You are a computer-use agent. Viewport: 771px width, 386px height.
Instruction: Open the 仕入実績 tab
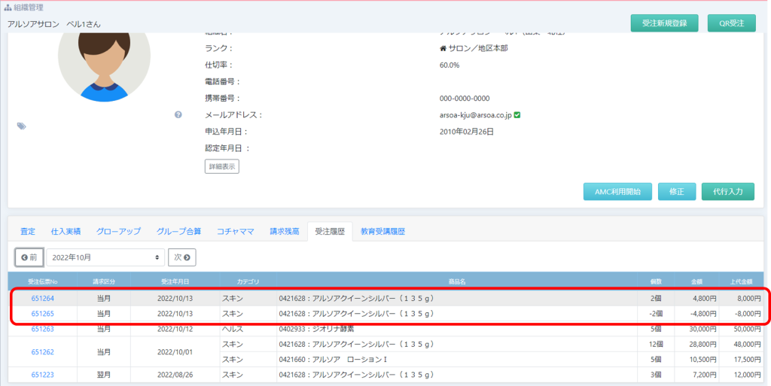coord(66,232)
